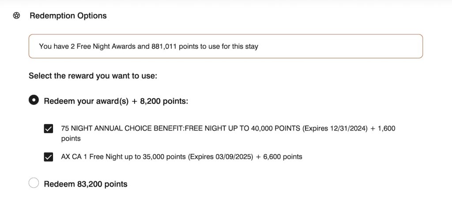The image size is (452, 205).
Task: Click the star icon beside Redemption Options
Action: 17,16
